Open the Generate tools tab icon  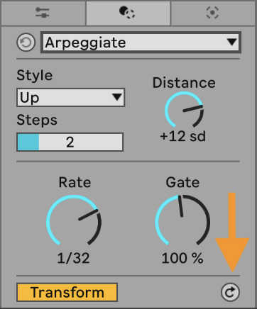212,13
